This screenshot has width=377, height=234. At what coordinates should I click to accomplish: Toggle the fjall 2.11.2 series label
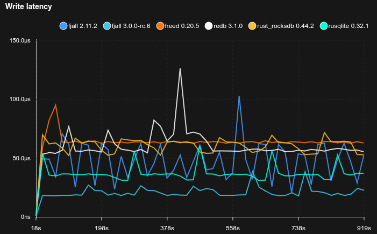(x=82, y=26)
